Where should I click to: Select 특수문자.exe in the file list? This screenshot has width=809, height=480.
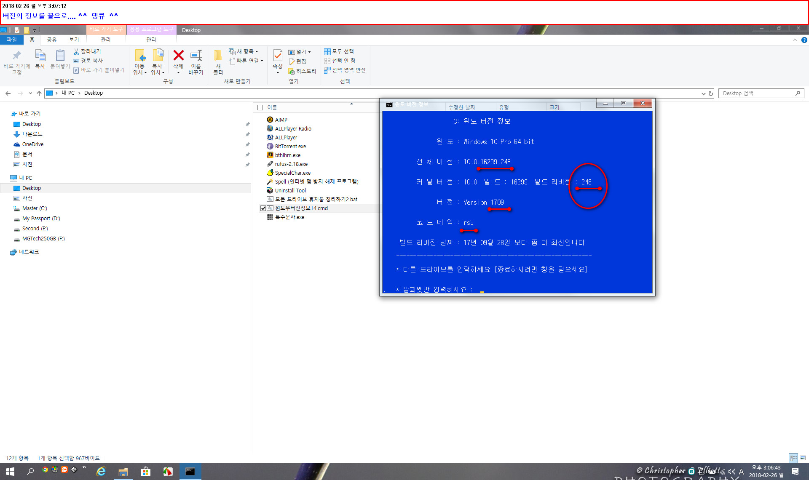tap(285, 217)
